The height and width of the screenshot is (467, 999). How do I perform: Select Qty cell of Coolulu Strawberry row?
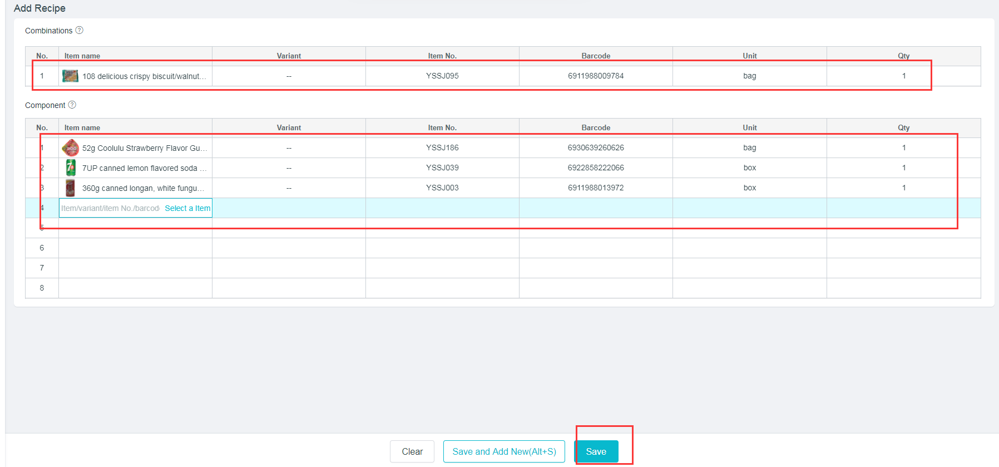click(903, 148)
